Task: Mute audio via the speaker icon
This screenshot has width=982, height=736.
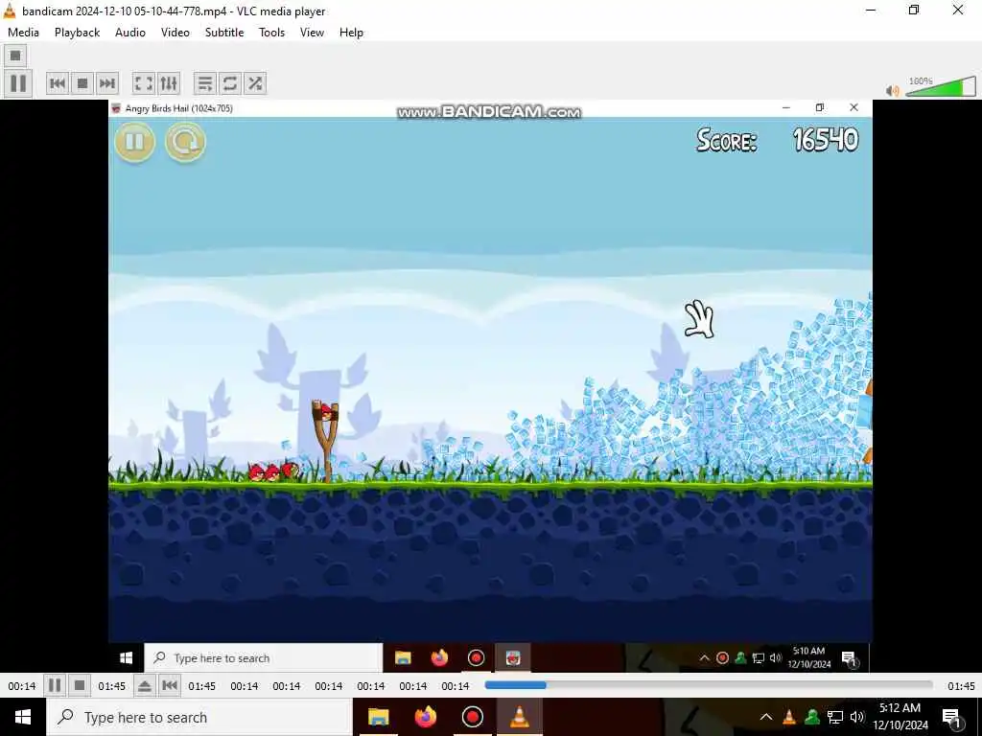Action: pyautogui.click(x=893, y=91)
